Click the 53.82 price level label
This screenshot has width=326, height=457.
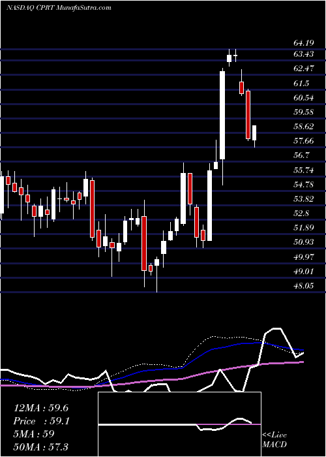[x=304, y=199]
